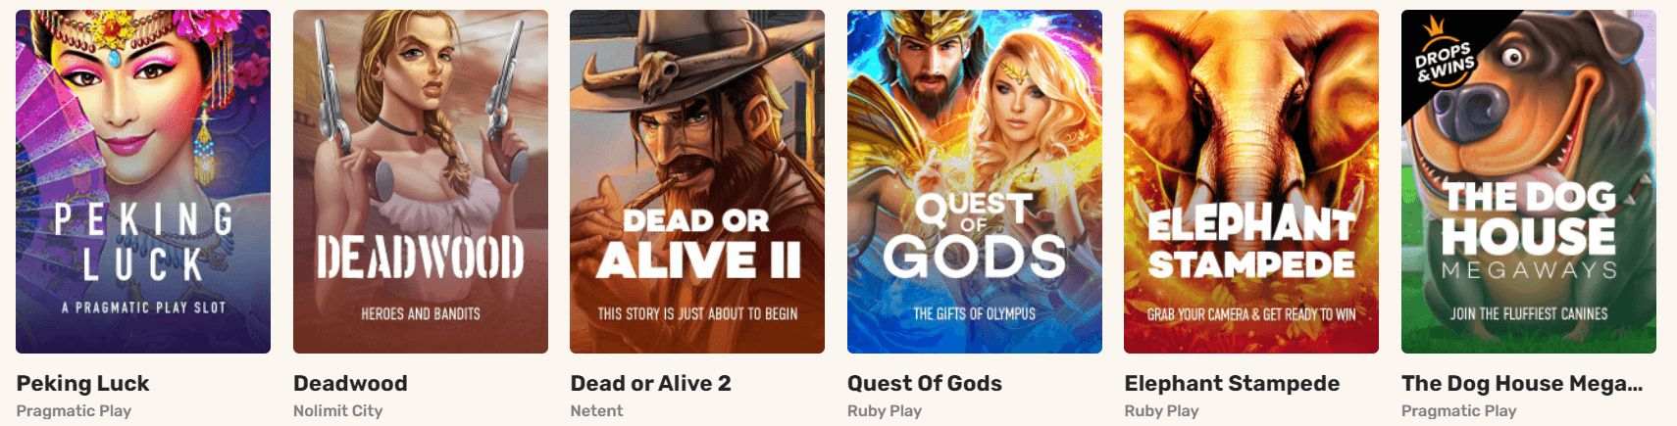Click the Deadwood title text
Viewport: 1677px width, 426px height.
(x=350, y=384)
